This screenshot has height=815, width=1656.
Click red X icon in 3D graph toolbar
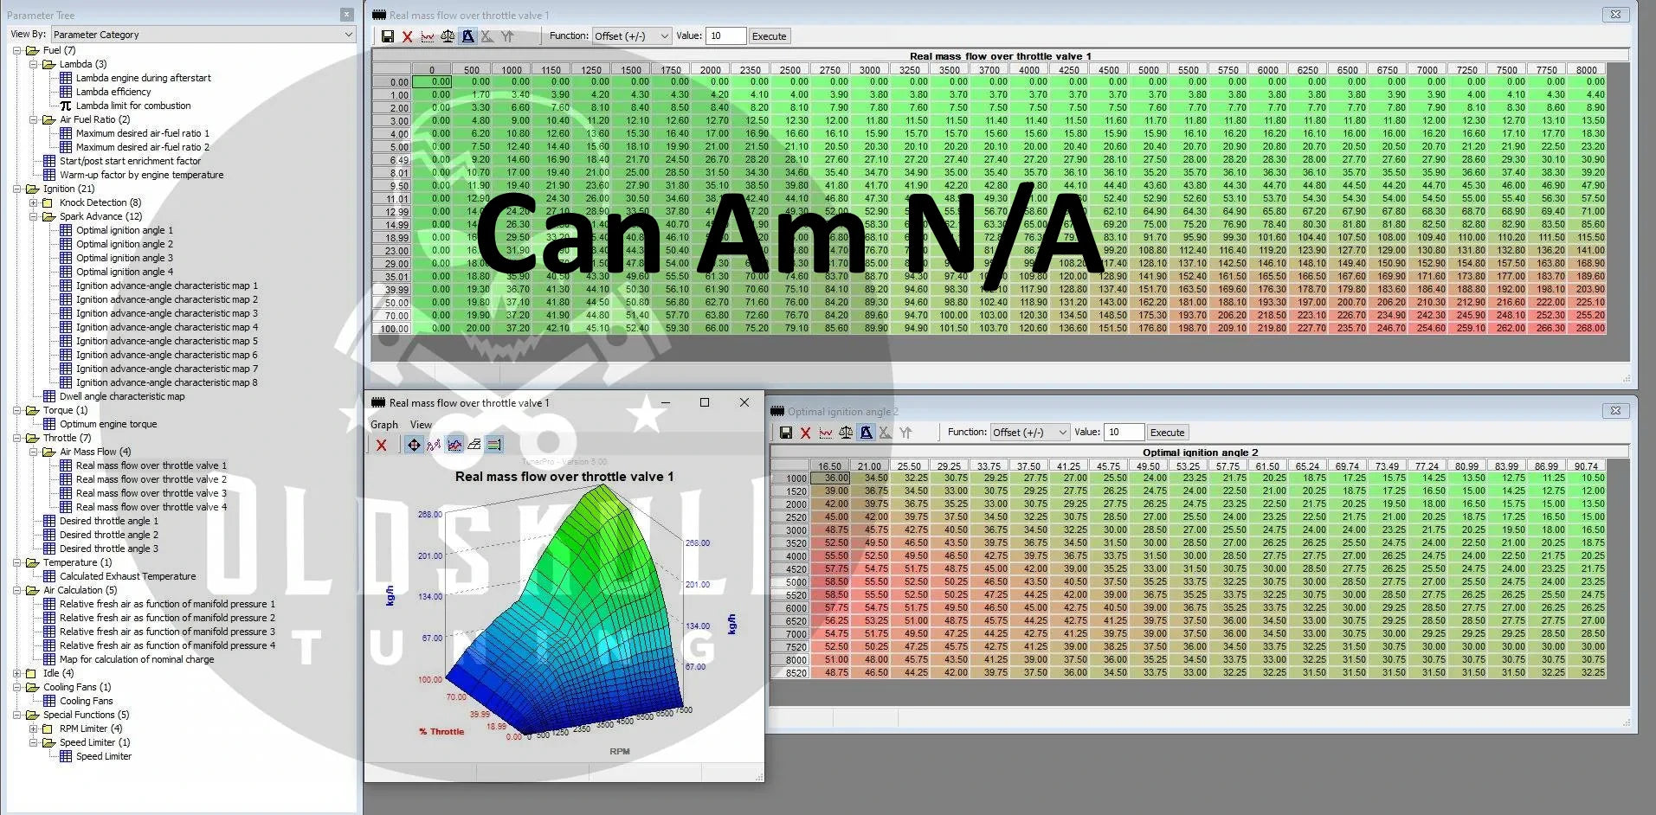tap(382, 445)
